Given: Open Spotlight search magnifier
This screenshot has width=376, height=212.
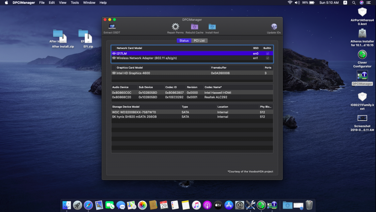Looking at the screenshot, I should click(x=354, y=3).
